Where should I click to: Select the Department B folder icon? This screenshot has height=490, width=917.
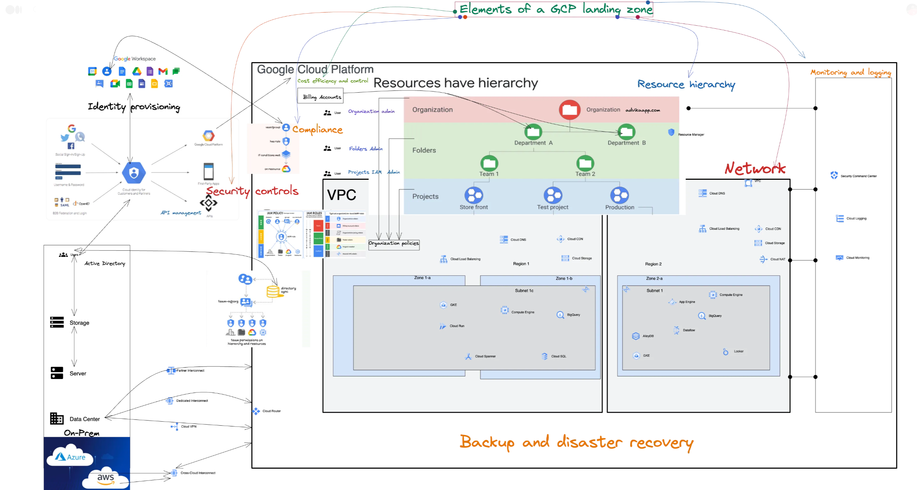626,132
